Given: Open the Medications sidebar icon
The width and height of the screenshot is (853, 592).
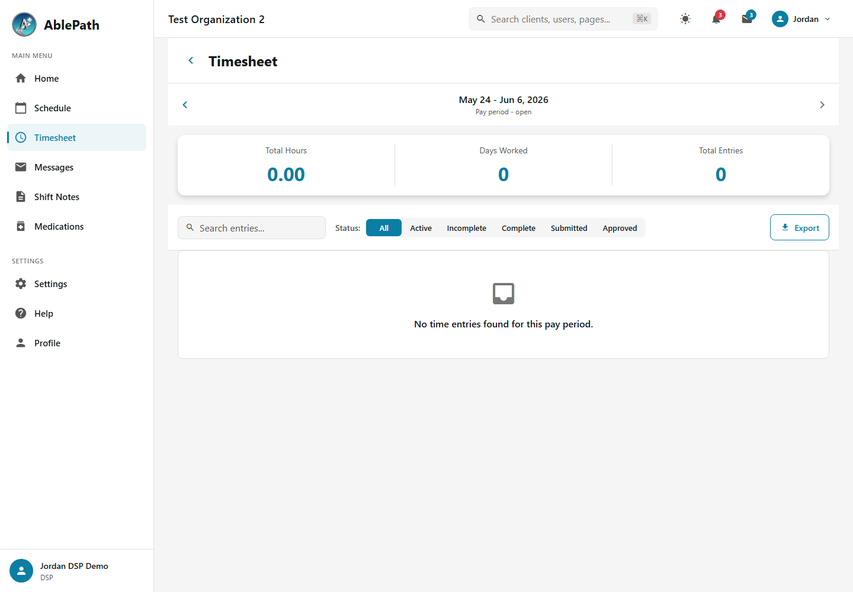Looking at the screenshot, I should click(x=21, y=226).
